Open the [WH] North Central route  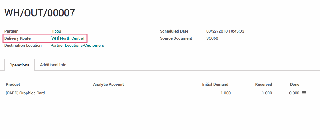67,38
